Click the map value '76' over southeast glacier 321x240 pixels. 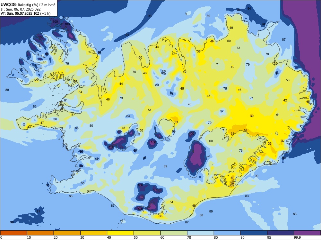[x=241, y=151]
